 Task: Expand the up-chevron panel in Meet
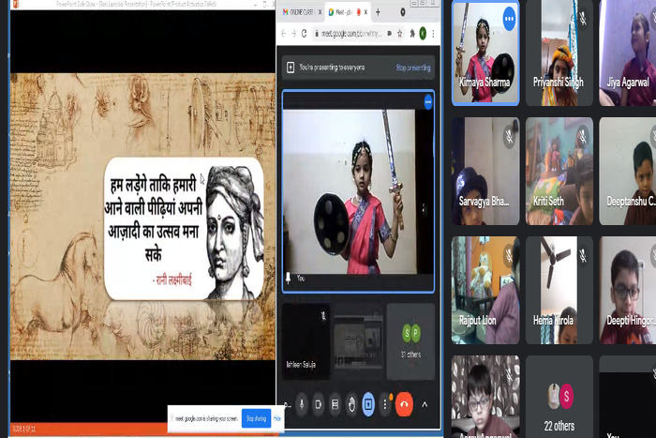click(x=425, y=404)
